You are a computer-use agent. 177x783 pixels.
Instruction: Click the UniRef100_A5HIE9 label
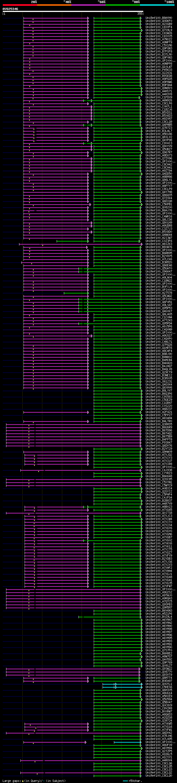[159, 696]
